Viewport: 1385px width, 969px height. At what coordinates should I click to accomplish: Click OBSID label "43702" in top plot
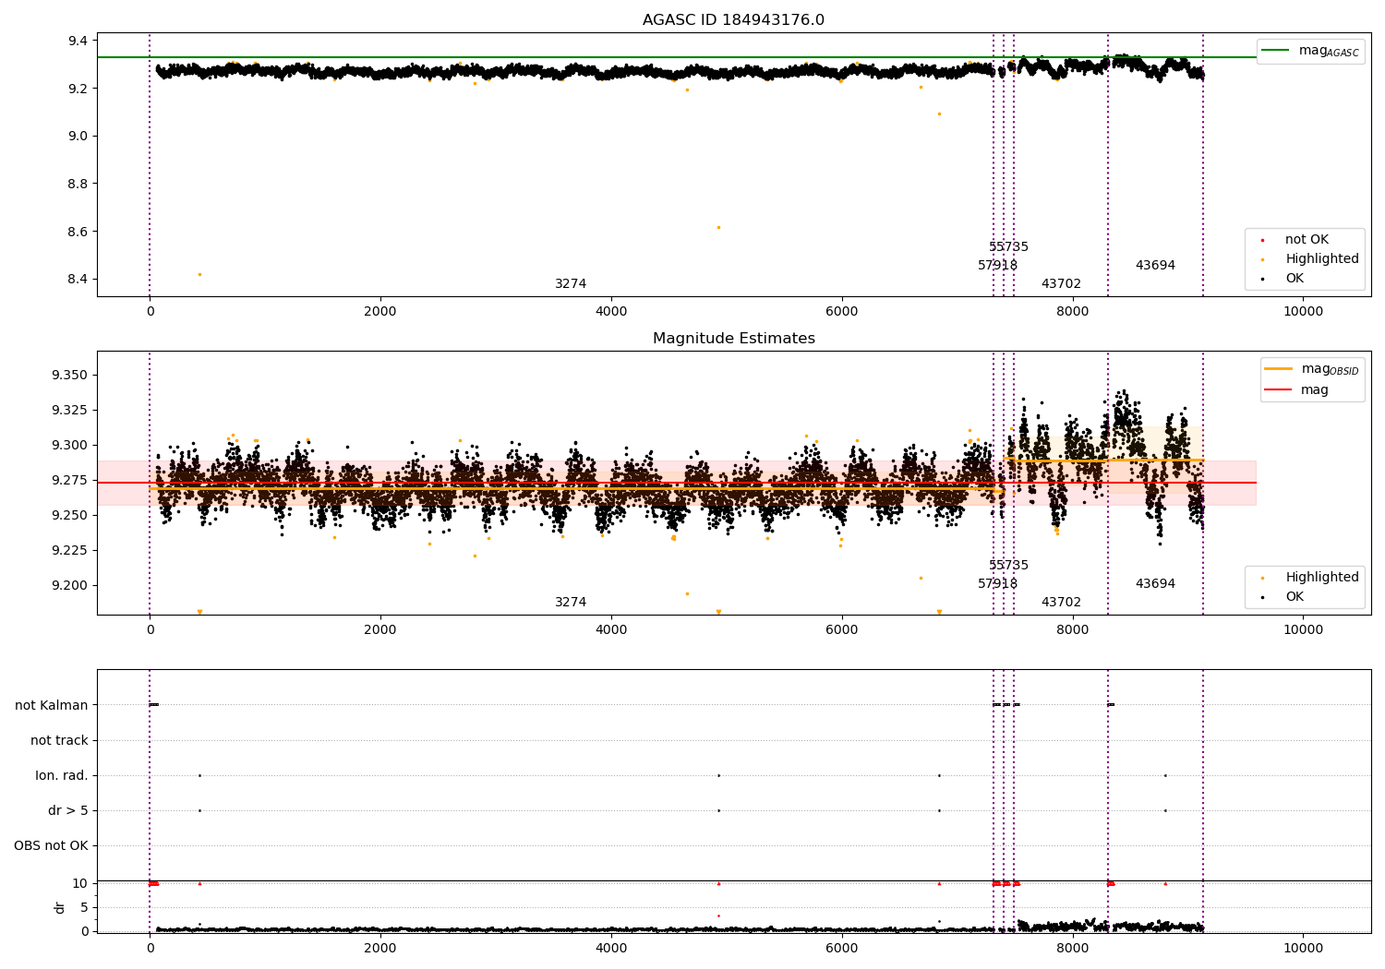[x=1061, y=284]
